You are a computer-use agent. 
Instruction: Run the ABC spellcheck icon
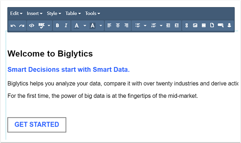click(41, 26)
